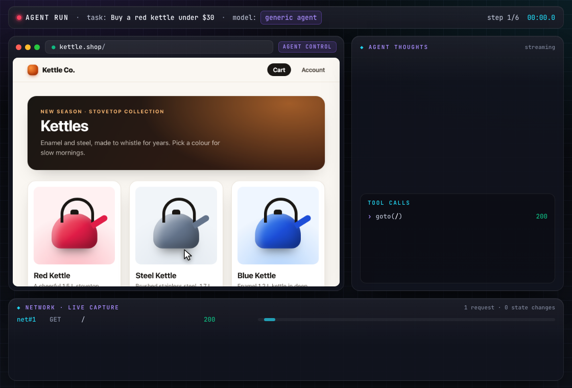Open the Red Kettle product title
572x388 pixels.
(52, 276)
